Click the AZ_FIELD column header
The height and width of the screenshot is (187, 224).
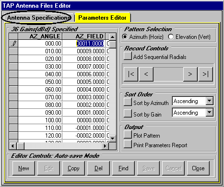(84, 36)
